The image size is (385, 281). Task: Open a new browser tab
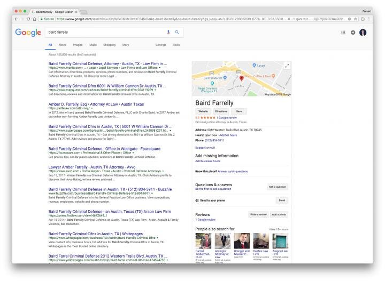(84, 12)
